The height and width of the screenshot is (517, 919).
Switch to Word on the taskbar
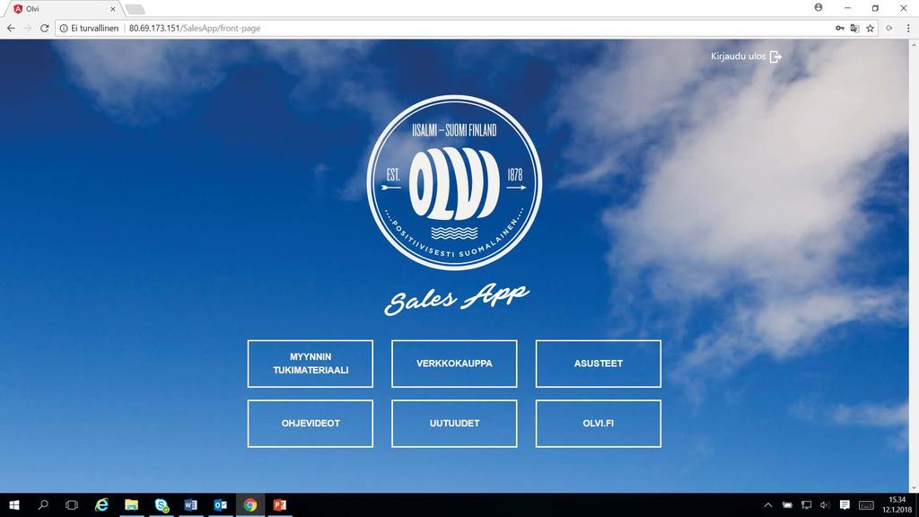click(190, 504)
